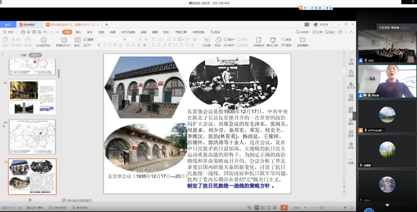Click the New Slide (新建幻灯片) icon
The width and height of the screenshot is (417, 212).
click(64, 40)
